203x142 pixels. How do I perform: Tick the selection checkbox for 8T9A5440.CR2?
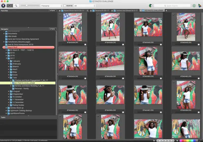click(x=161, y=45)
